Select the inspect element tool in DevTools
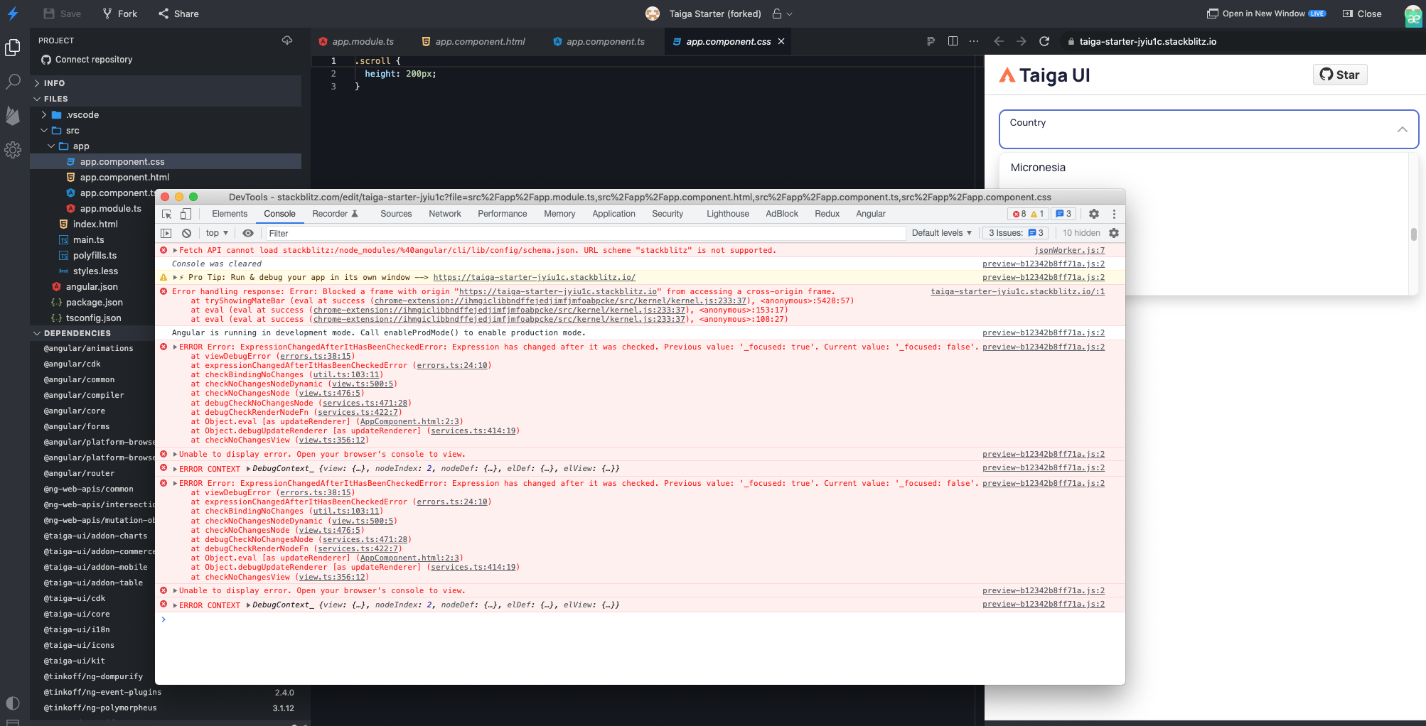 pyautogui.click(x=166, y=213)
